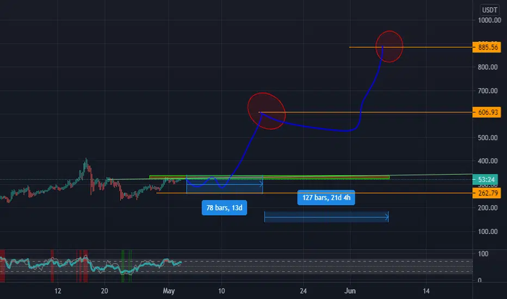
Task: Click the '78 bars, 13d' measurement label
Action: pyautogui.click(x=225, y=208)
